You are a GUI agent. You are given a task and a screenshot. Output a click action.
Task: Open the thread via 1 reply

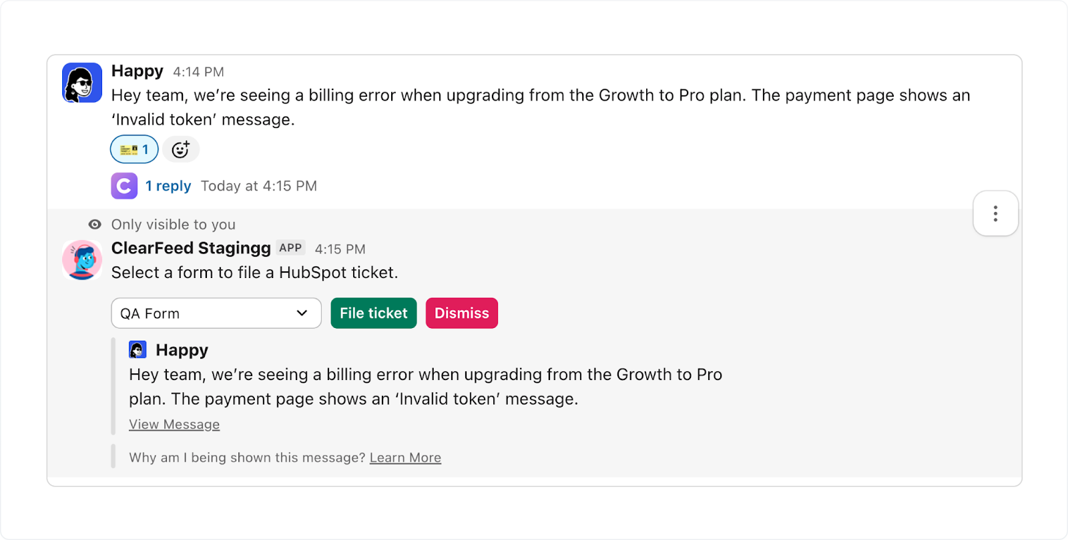pyautogui.click(x=168, y=186)
